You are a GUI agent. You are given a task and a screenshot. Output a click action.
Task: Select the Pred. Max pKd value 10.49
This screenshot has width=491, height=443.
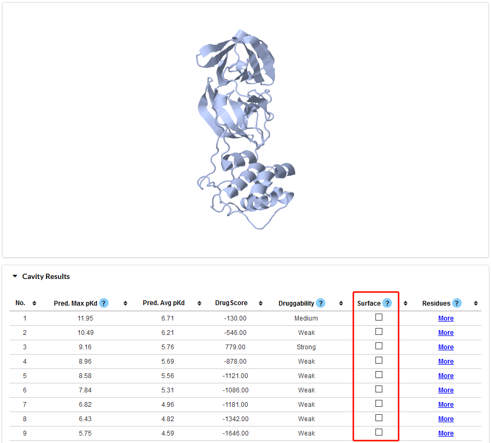[x=86, y=333]
